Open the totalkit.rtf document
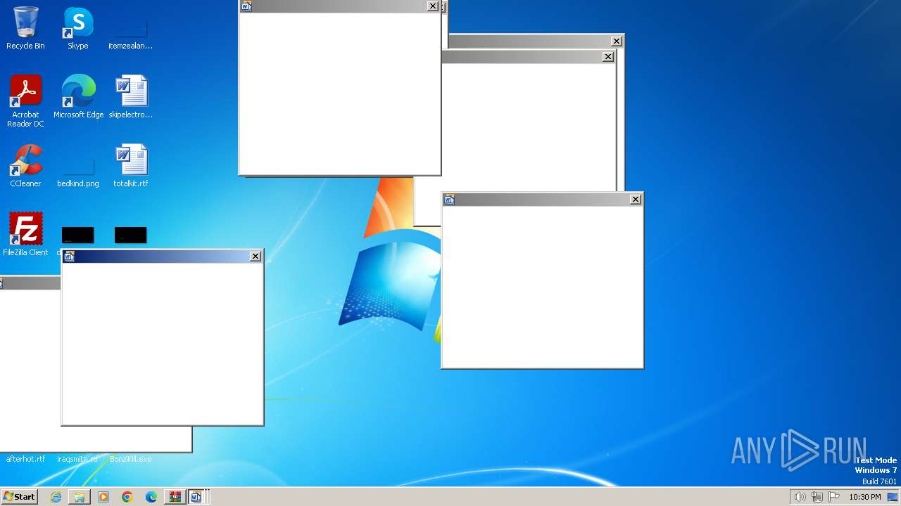This screenshot has width=901, height=506. click(x=131, y=166)
